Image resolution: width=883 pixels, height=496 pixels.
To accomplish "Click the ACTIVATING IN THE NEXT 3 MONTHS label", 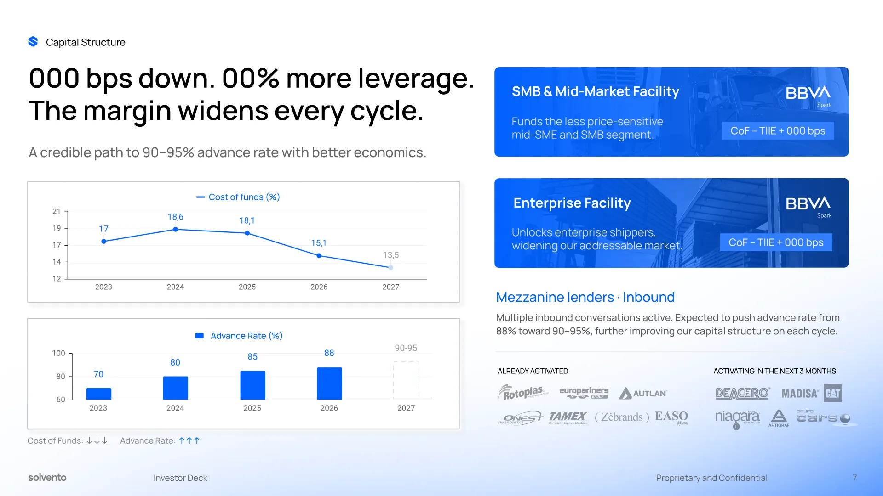I will tap(774, 371).
